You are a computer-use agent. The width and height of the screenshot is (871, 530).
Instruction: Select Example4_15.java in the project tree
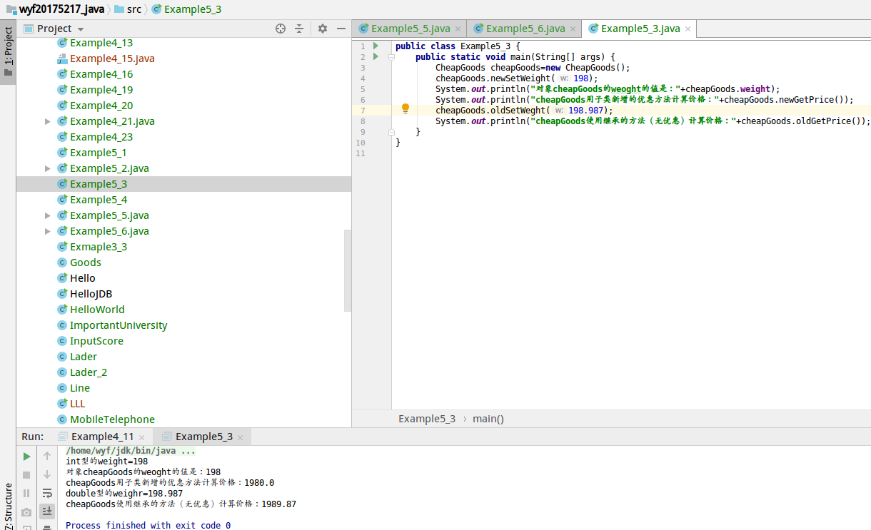pyautogui.click(x=112, y=58)
